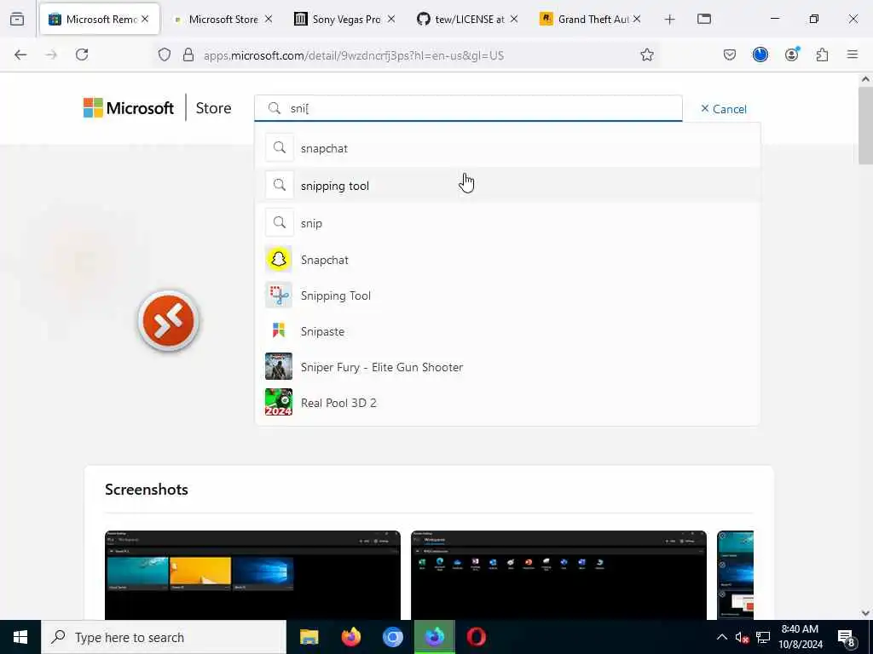Open the Firefox View tab list icon
This screenshot has height=654, width=873.
(x=17, y=19)
